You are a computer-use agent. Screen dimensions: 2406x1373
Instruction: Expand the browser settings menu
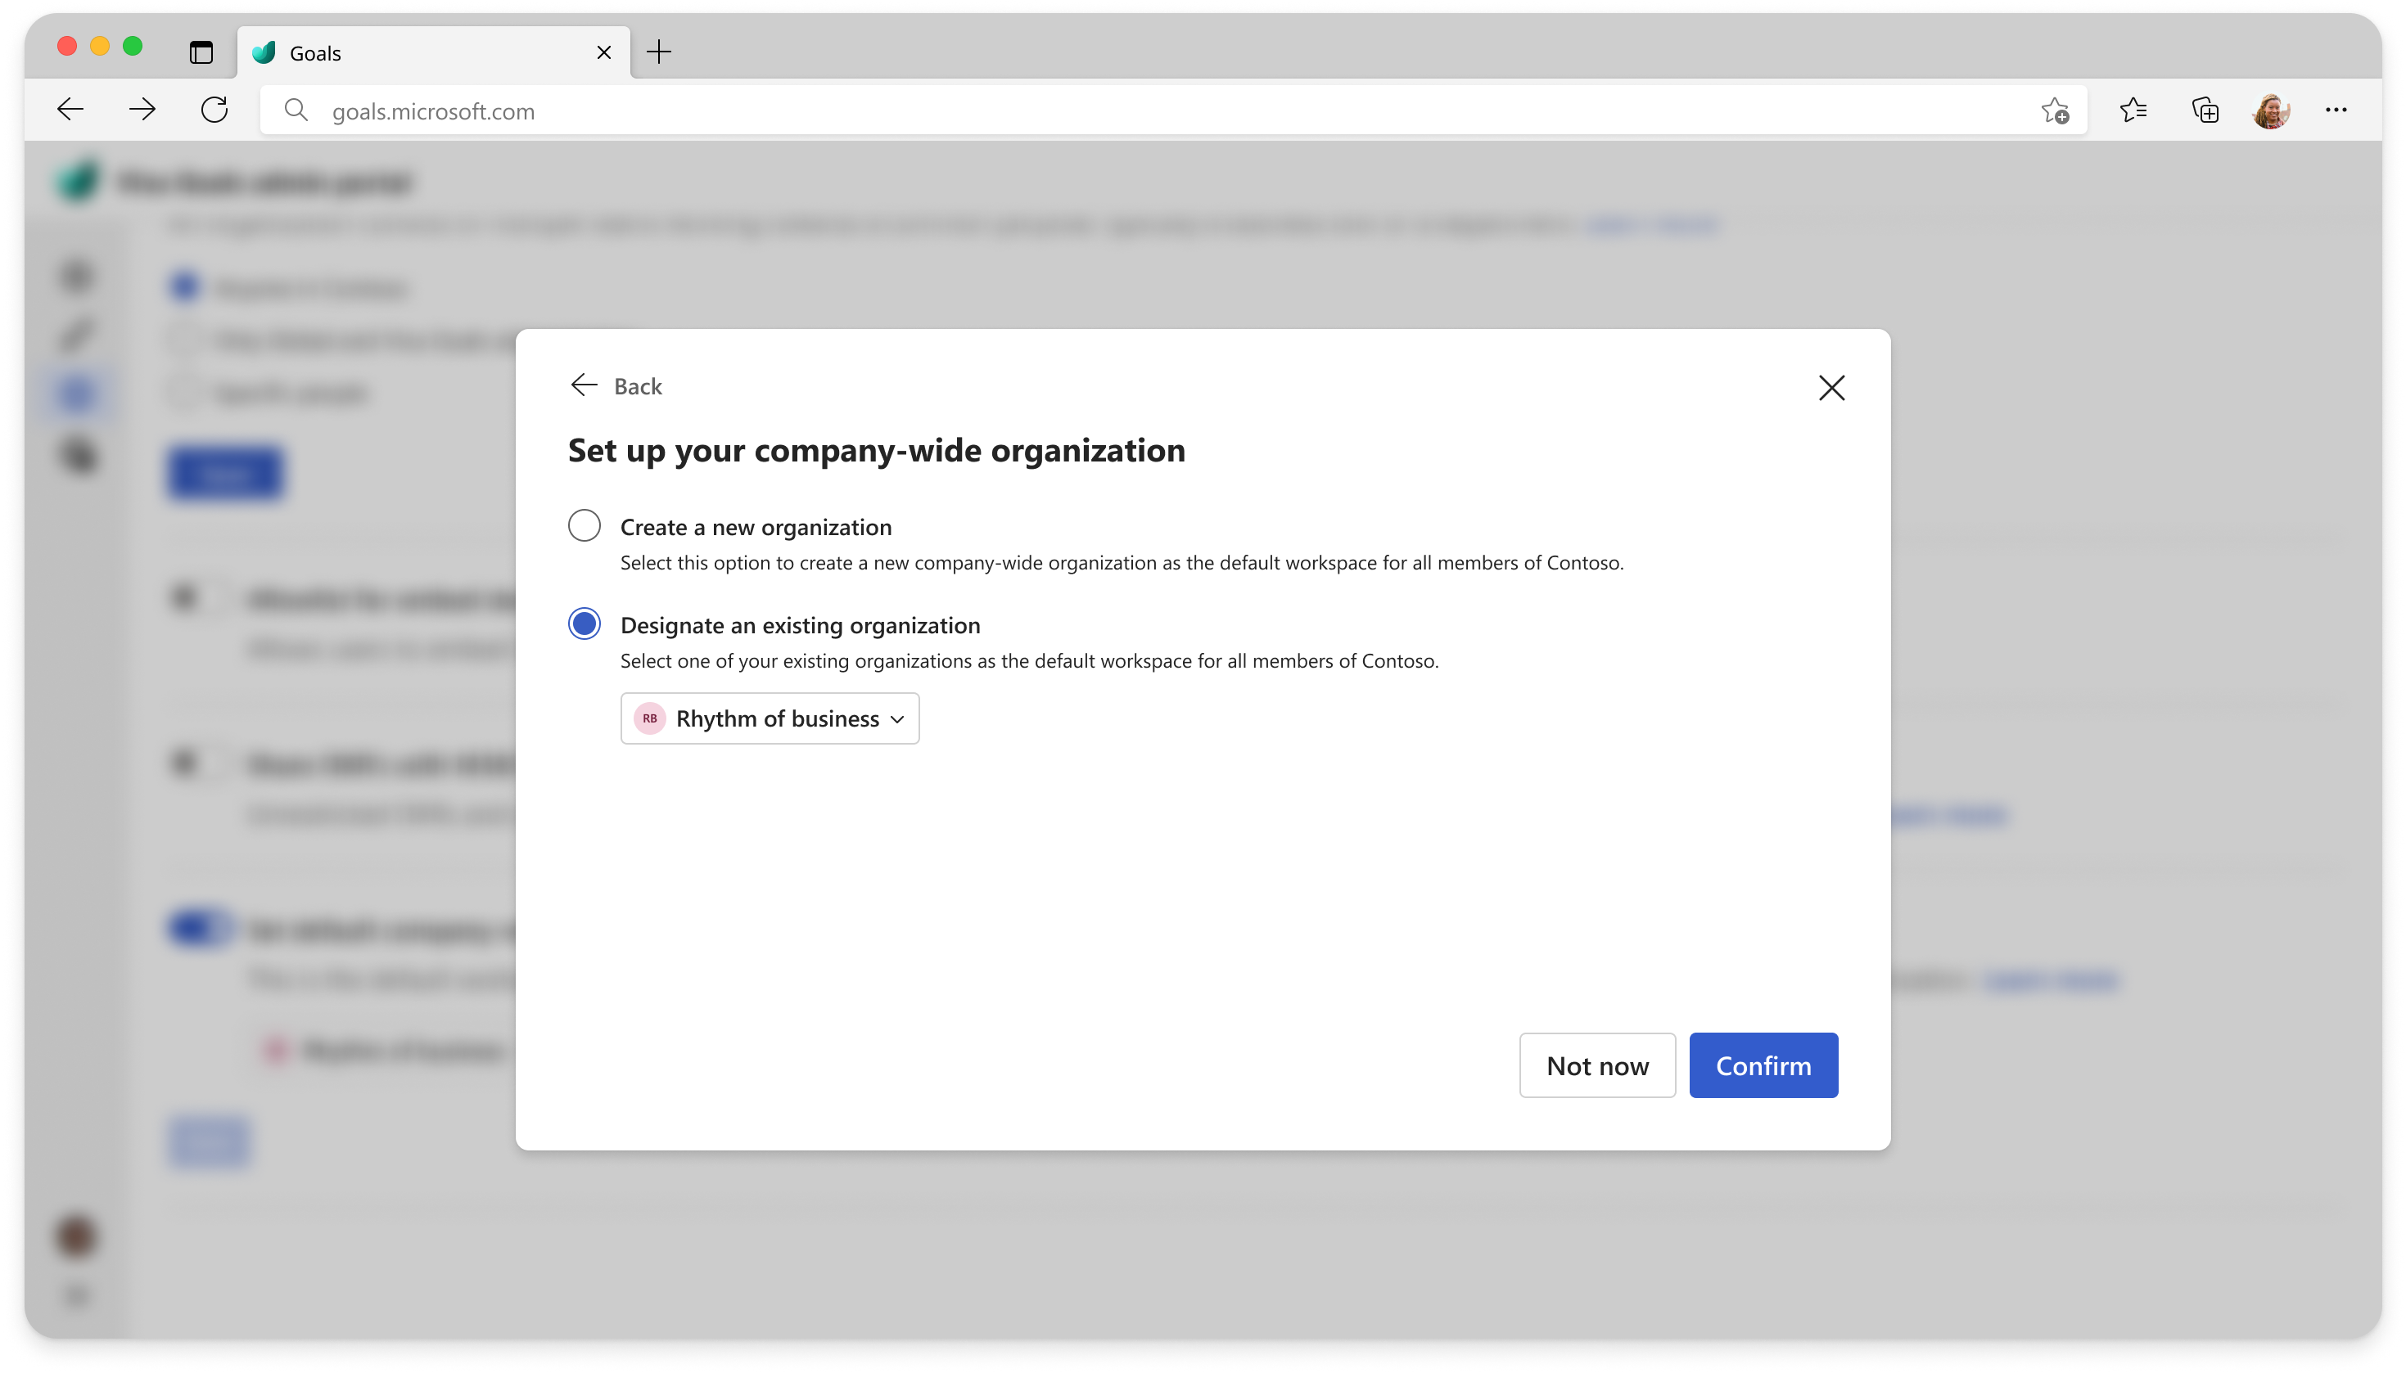tap(2336, 109)
